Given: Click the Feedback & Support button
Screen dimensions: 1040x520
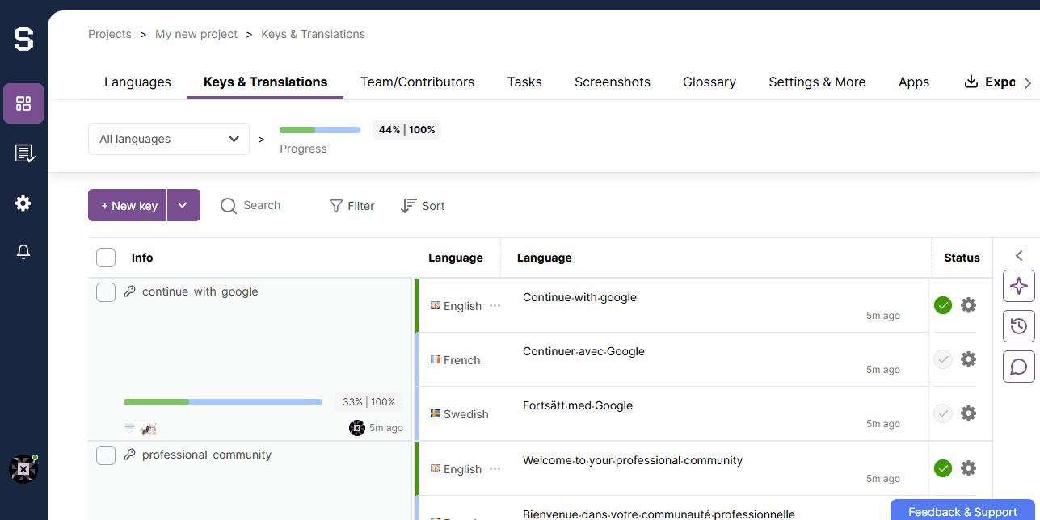Looking at the screenshot, I should [x=962, y=511].
